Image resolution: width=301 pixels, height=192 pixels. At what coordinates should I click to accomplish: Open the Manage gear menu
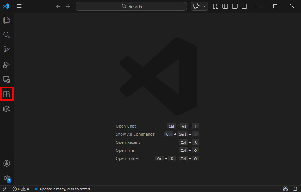click(6, 178)
